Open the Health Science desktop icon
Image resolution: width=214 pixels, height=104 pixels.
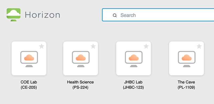tap(81, 59)
